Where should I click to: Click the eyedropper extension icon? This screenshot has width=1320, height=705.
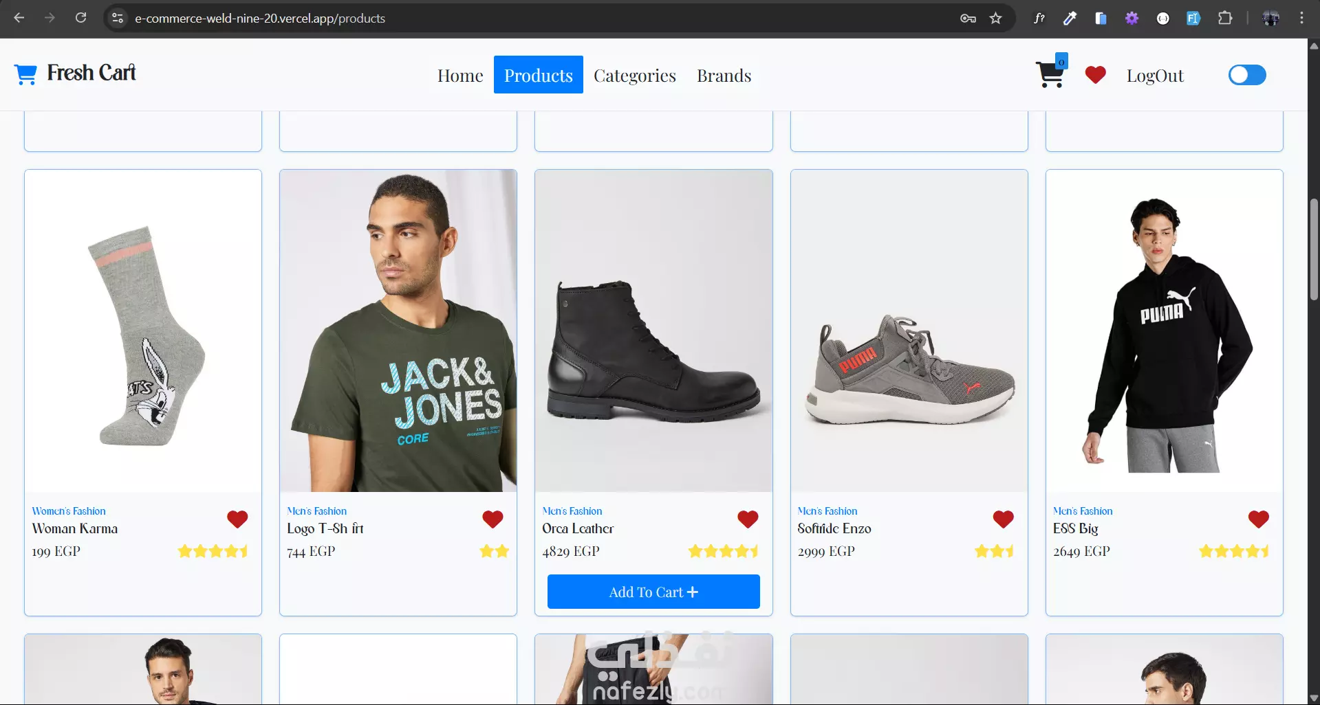pos(1070,19)
